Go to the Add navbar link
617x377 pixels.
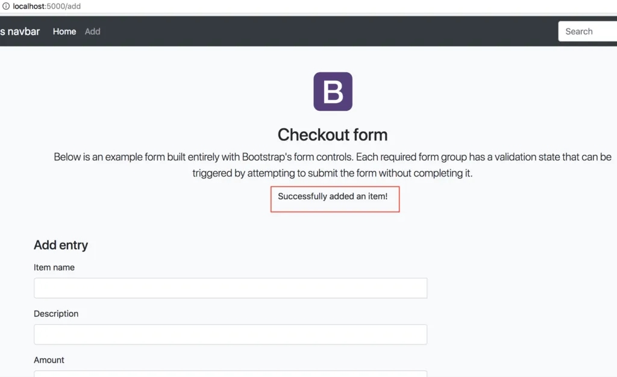point(92,31)
